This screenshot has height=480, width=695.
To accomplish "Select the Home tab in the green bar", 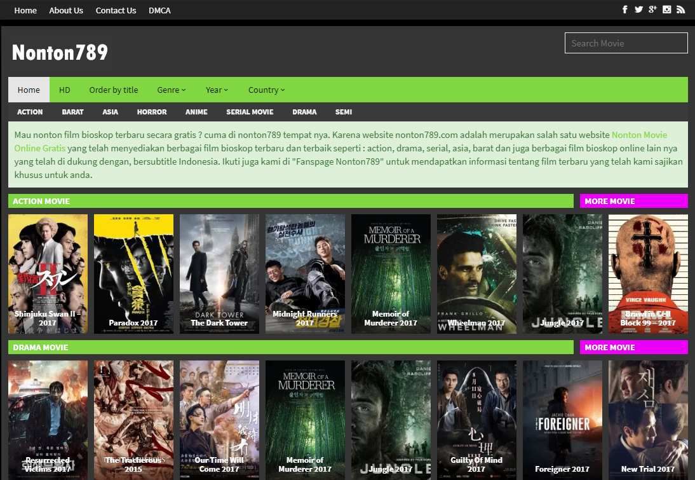I will point(29,90).
